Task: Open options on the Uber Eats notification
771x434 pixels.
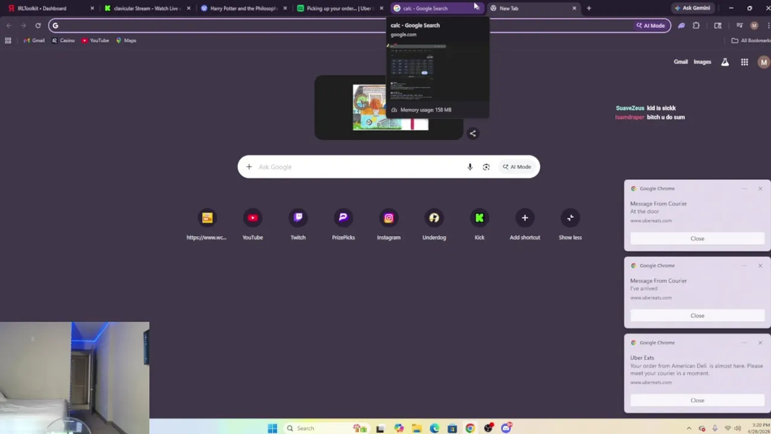Action: [744, 343]
